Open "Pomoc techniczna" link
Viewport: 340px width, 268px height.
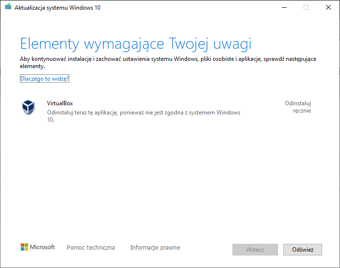91,247
